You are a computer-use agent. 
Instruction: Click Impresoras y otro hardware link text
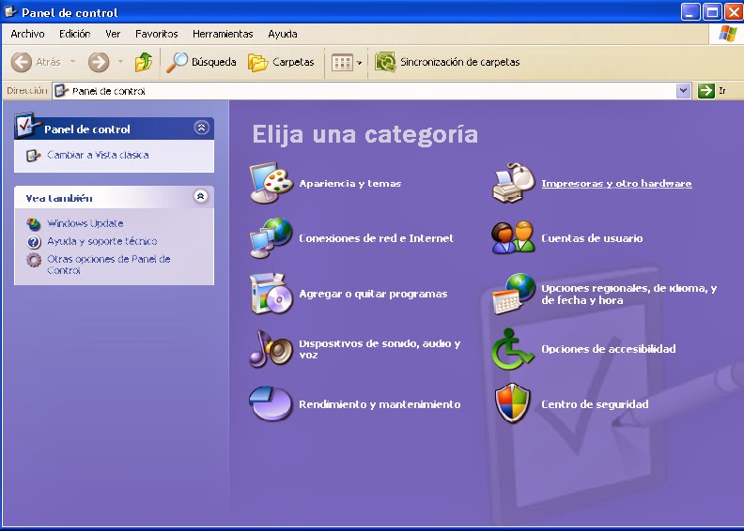click(616, 184)
